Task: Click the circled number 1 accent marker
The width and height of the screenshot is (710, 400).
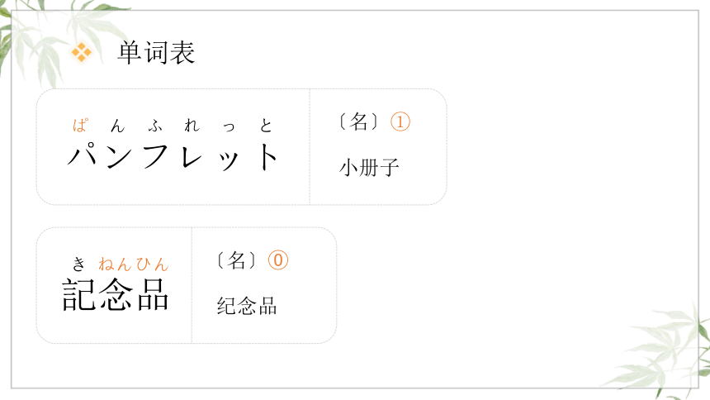Action: coord(400,122)
